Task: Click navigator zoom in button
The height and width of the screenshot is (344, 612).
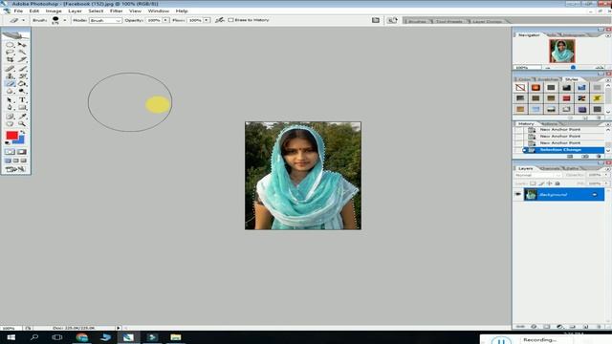Action: tap(600, 68)
